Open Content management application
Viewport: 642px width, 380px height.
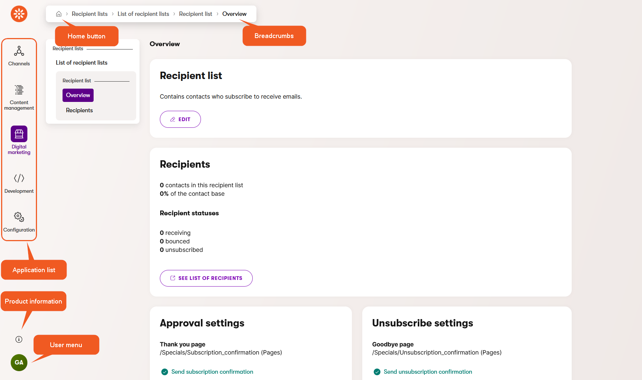click(19, 97)
